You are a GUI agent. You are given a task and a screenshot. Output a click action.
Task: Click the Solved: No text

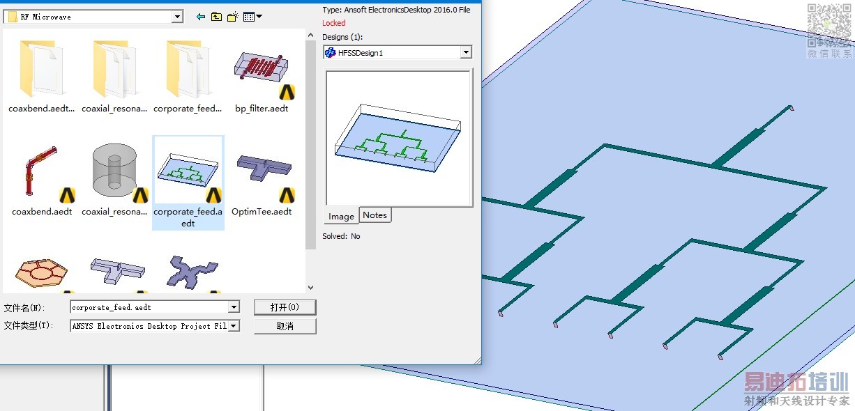click(x=341, y=236)
